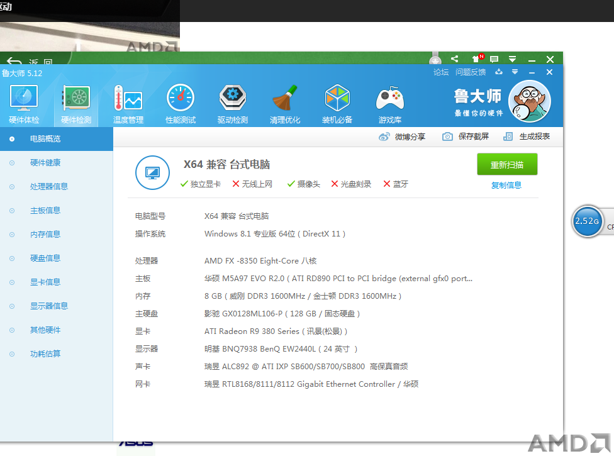Click the 蓝牙 feature indicator
The width and height of the screenshot is (614, 456).
point(396,184)
